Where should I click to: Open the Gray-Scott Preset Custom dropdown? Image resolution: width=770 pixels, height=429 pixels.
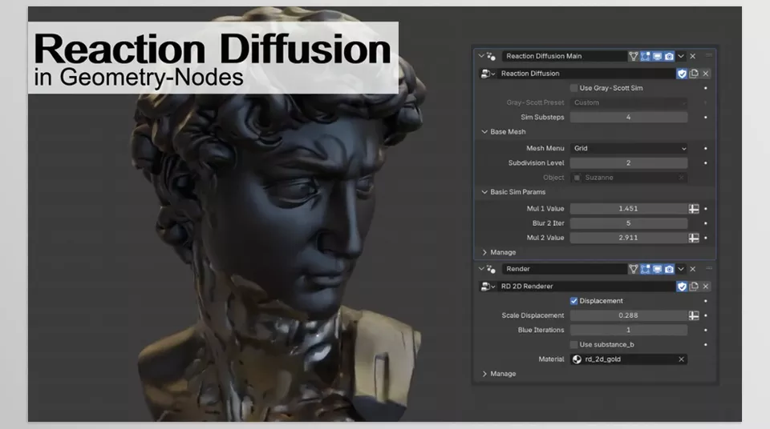click(x=629, y=103)
